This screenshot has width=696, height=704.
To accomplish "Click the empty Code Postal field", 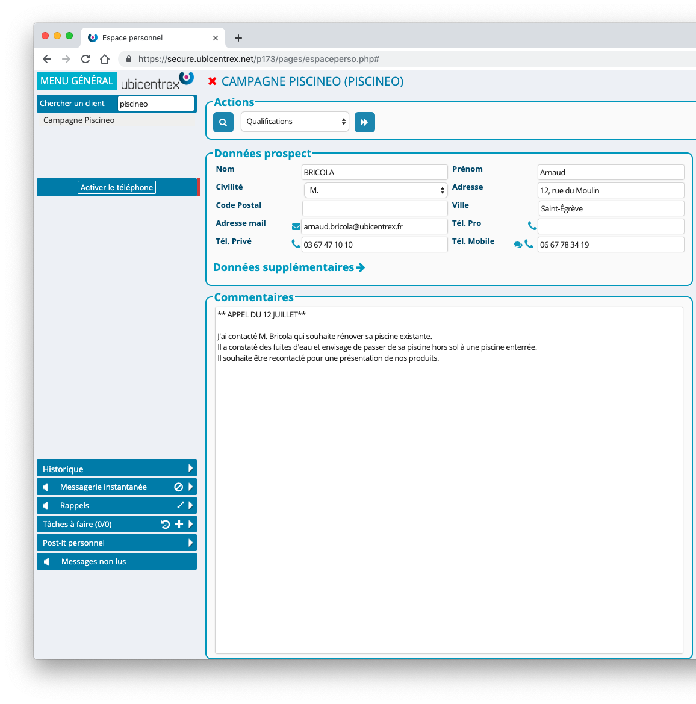I will pos(374,208).
